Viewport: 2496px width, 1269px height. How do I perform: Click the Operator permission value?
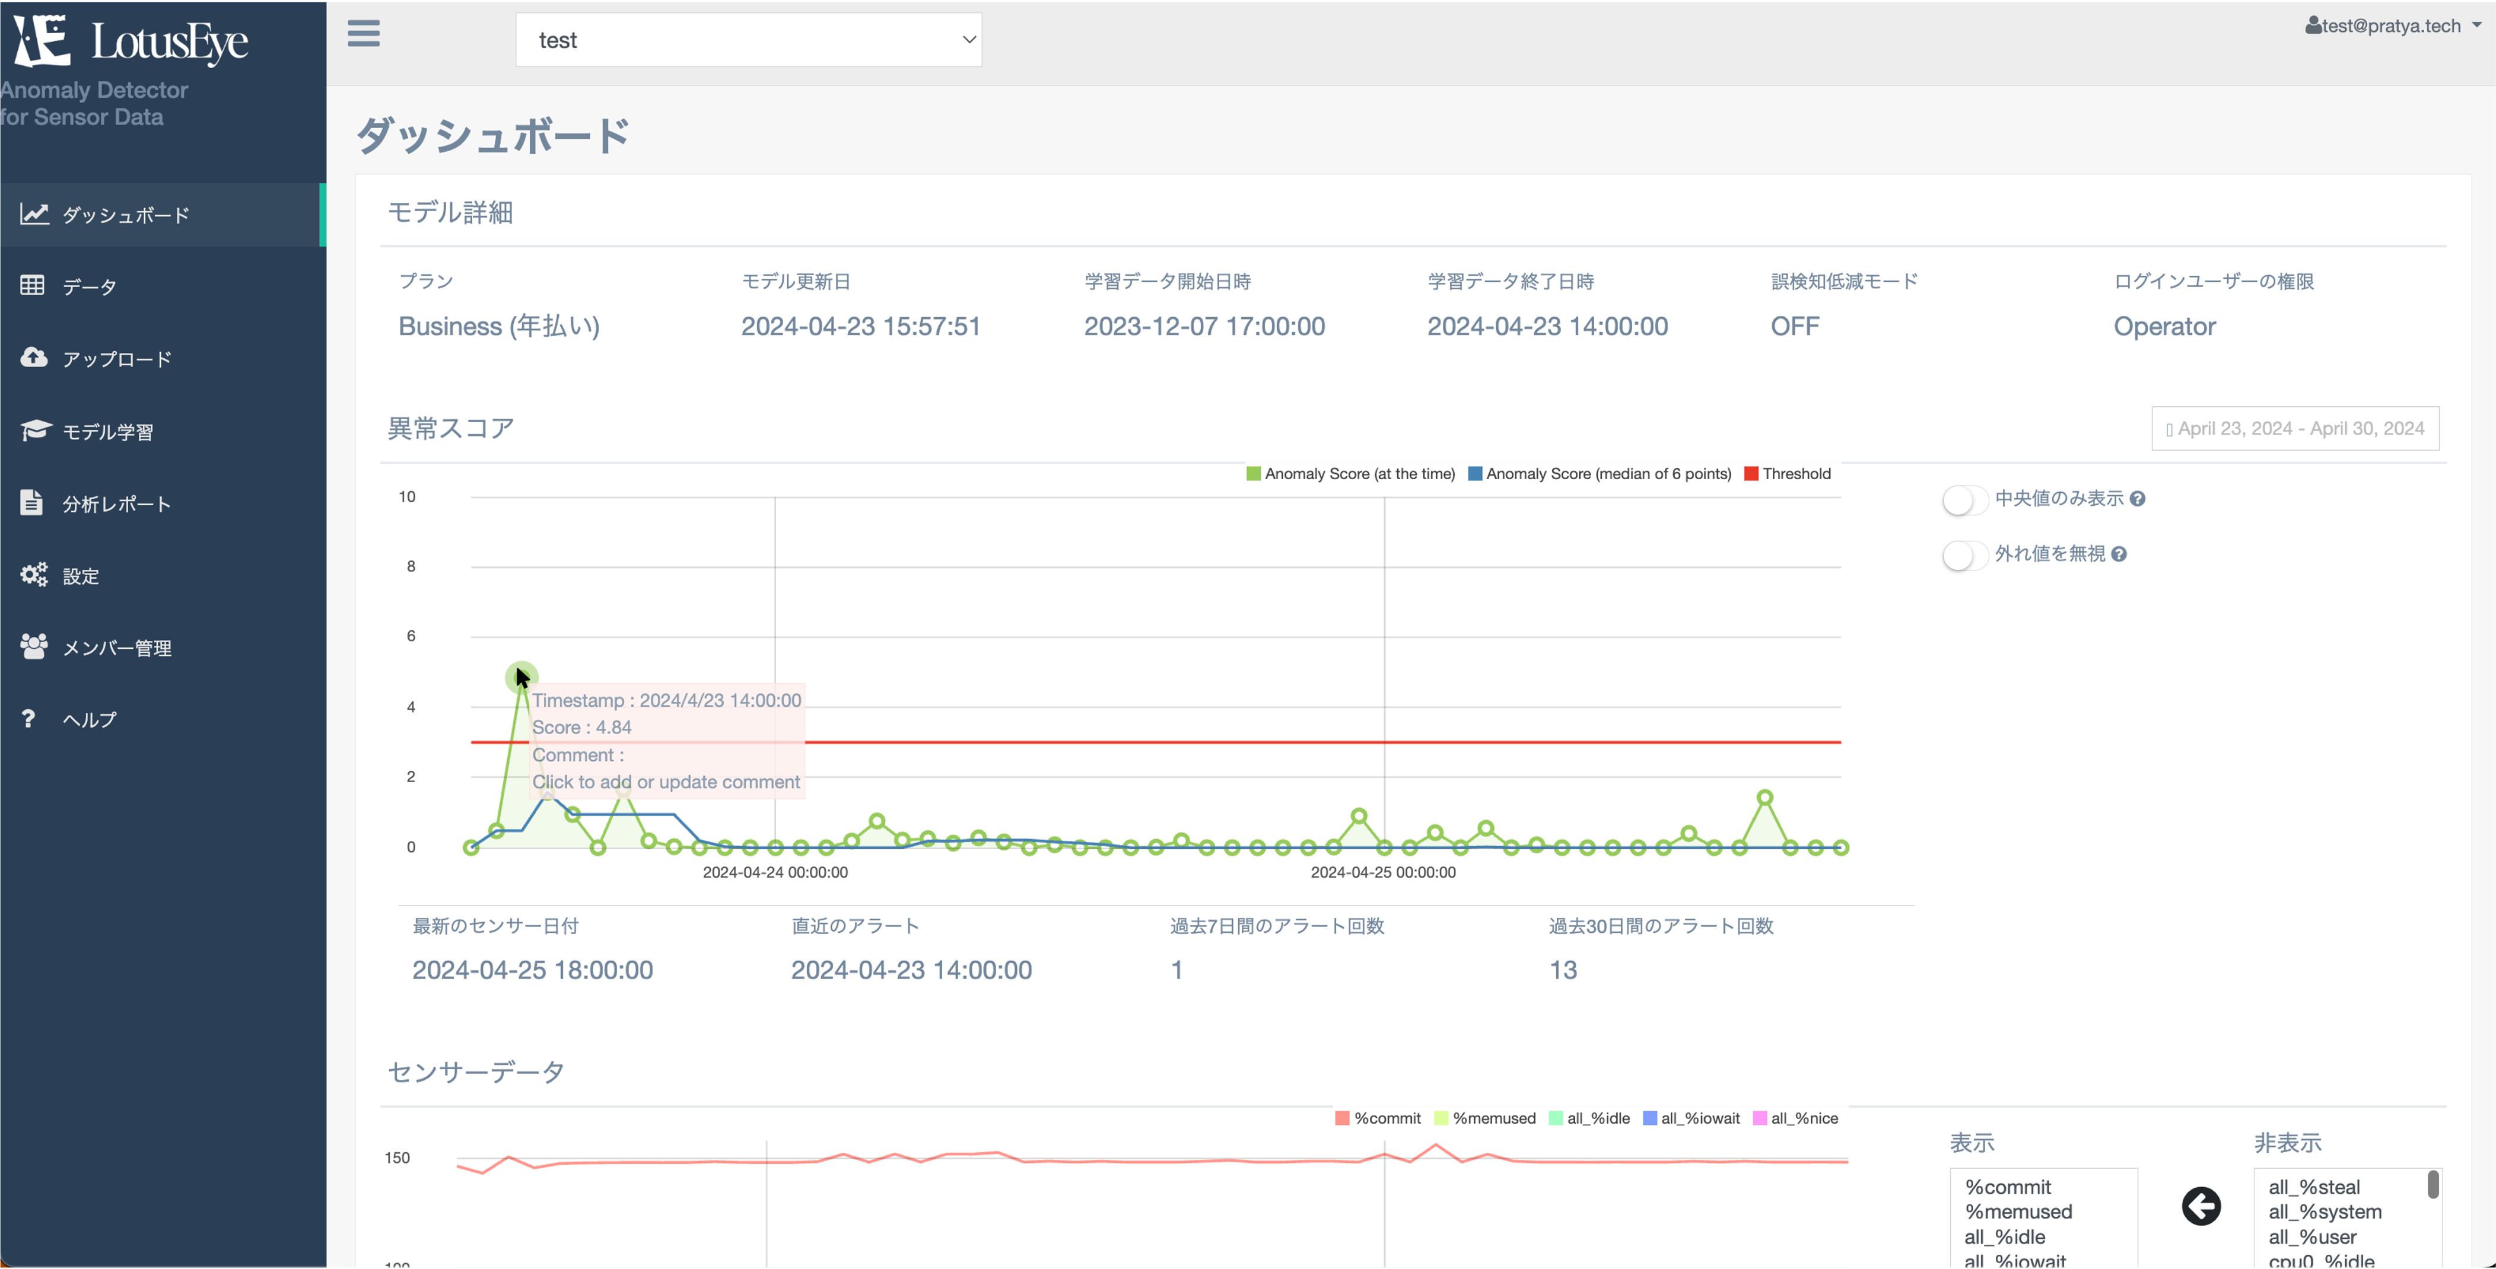pos(2164,327)
